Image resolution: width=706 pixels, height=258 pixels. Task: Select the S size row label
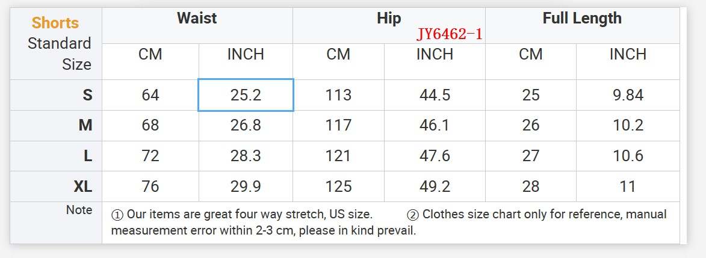pyautogui.click(x=88, y=95)
